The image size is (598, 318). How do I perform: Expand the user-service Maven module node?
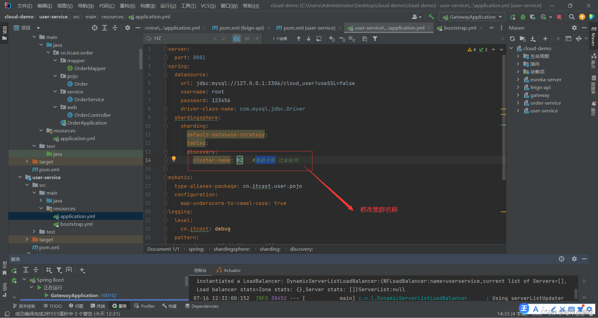tap(518, 111)
